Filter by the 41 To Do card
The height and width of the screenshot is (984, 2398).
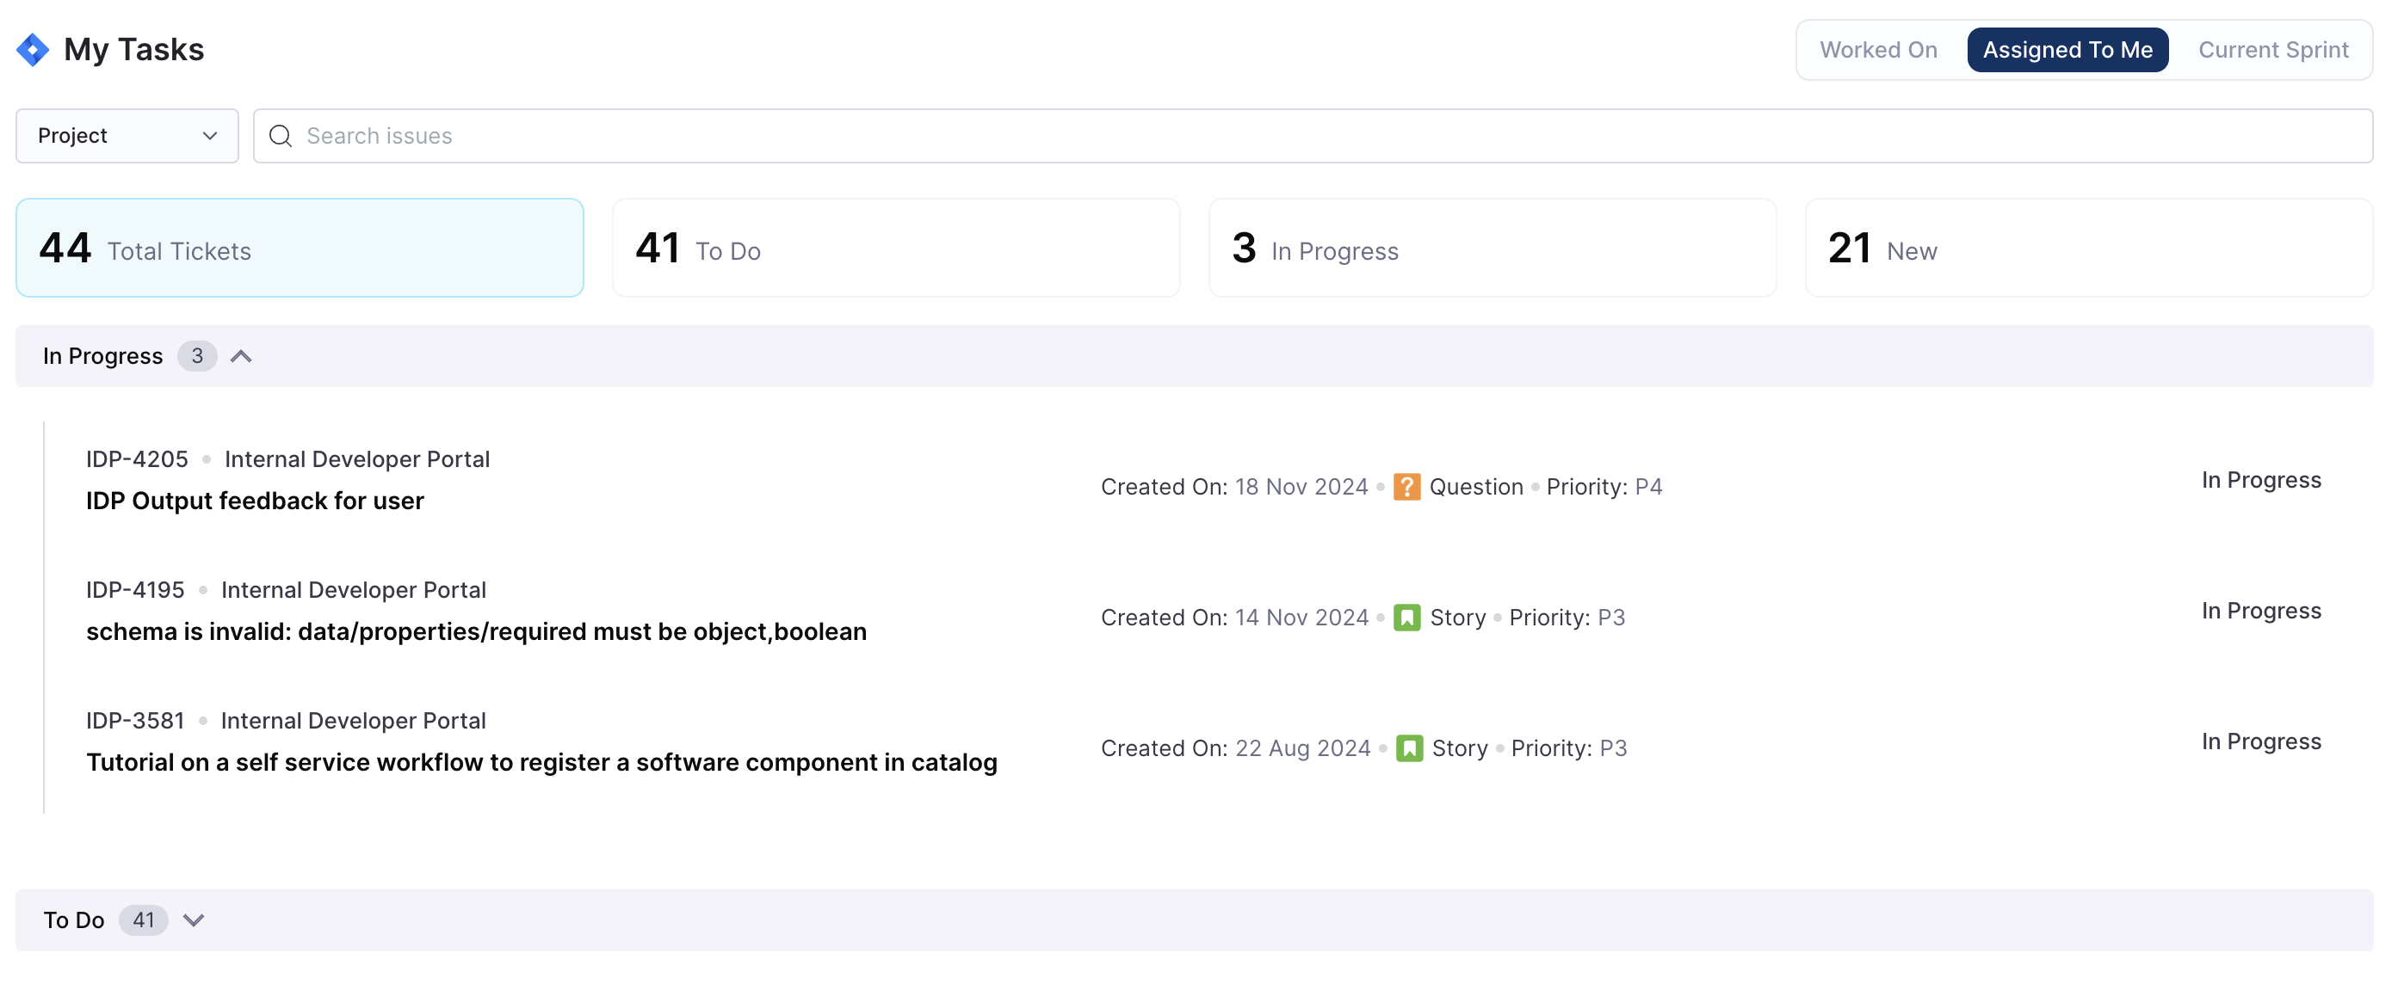tap(895, 249)
